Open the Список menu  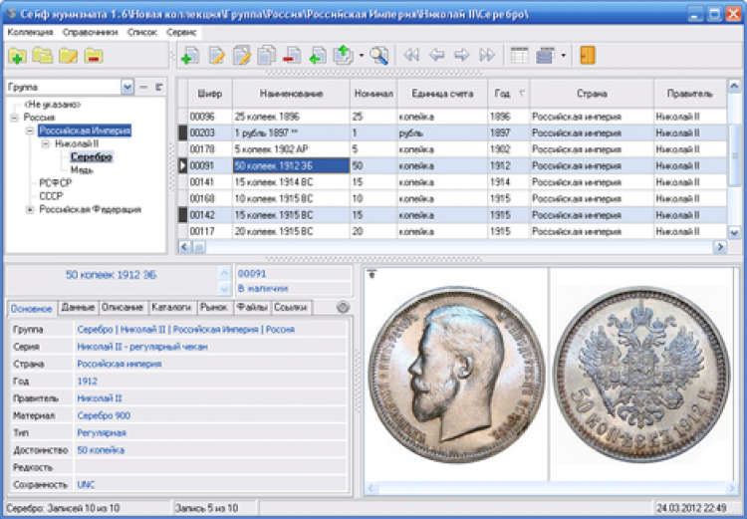[x=142, y=33]
